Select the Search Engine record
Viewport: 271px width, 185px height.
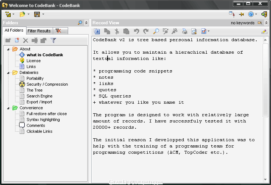(39, 96)
